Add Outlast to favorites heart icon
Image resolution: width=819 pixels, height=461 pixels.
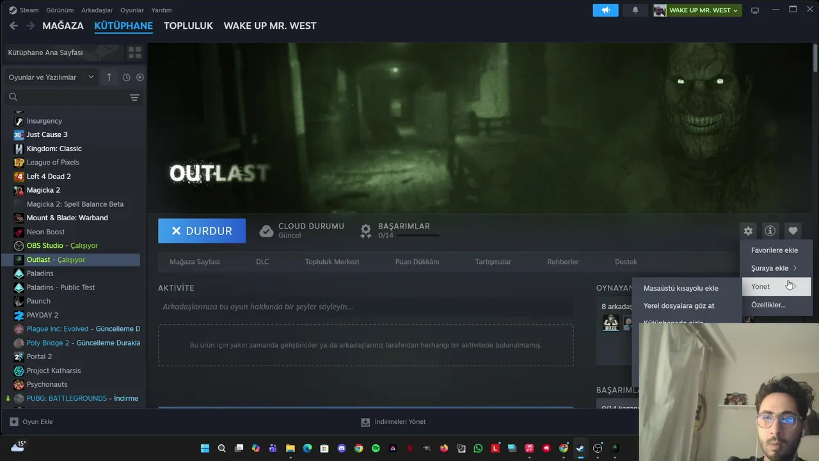coord(793,231)
